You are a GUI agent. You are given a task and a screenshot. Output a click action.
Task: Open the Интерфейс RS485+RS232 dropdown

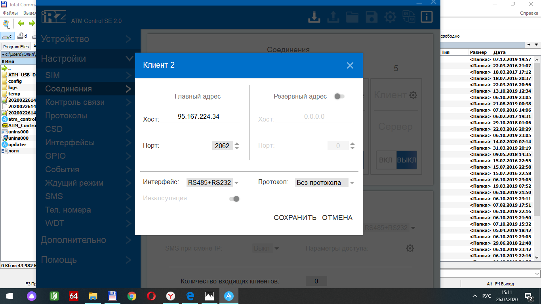click(x=213, y=182)
